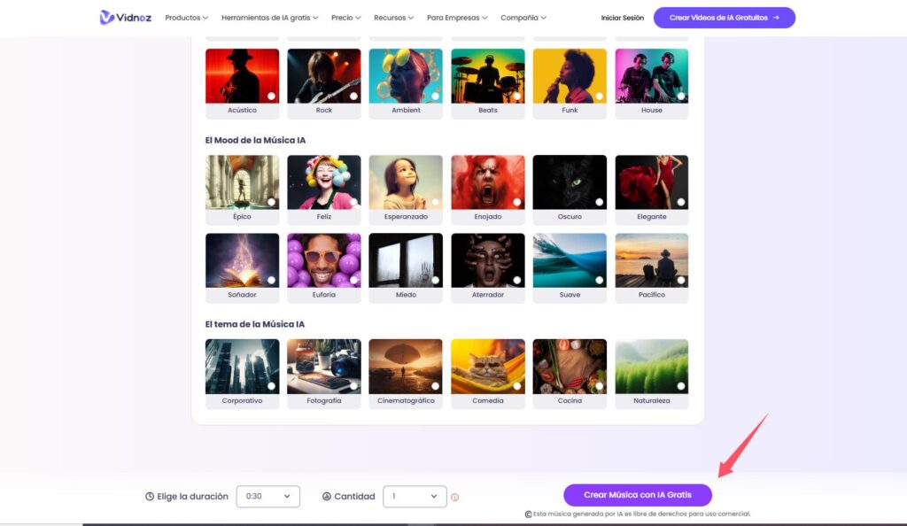This screenshot has width=907, height=526.
Task: Click the orange info icon beside Cantidad
Action: coord(455,497)
